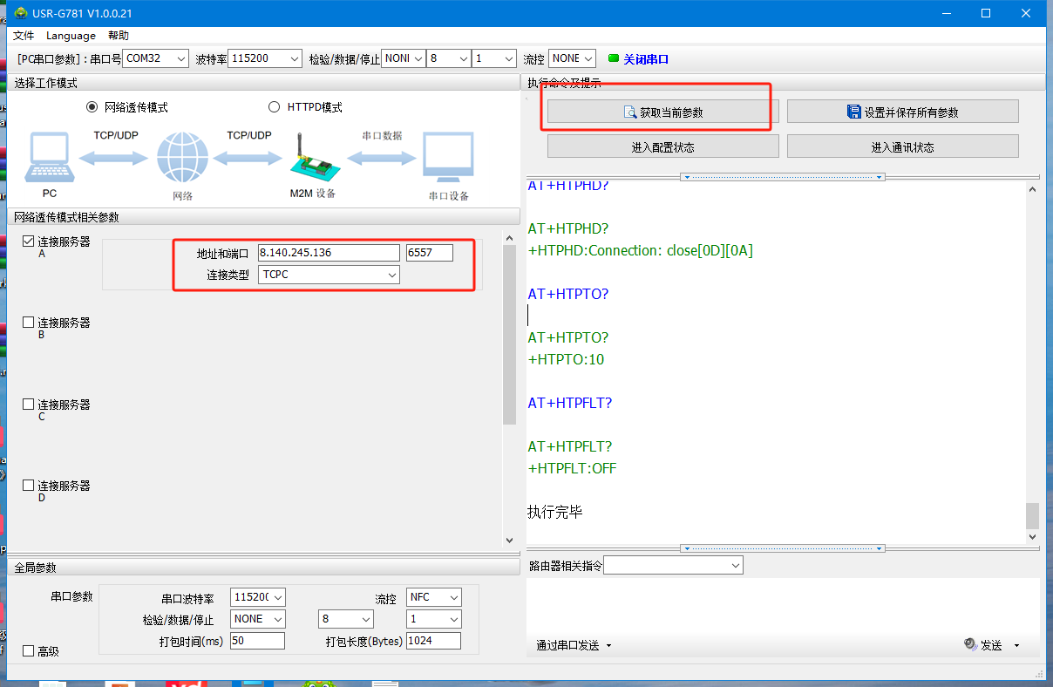Open the 文件 menu

click(24, 36)
